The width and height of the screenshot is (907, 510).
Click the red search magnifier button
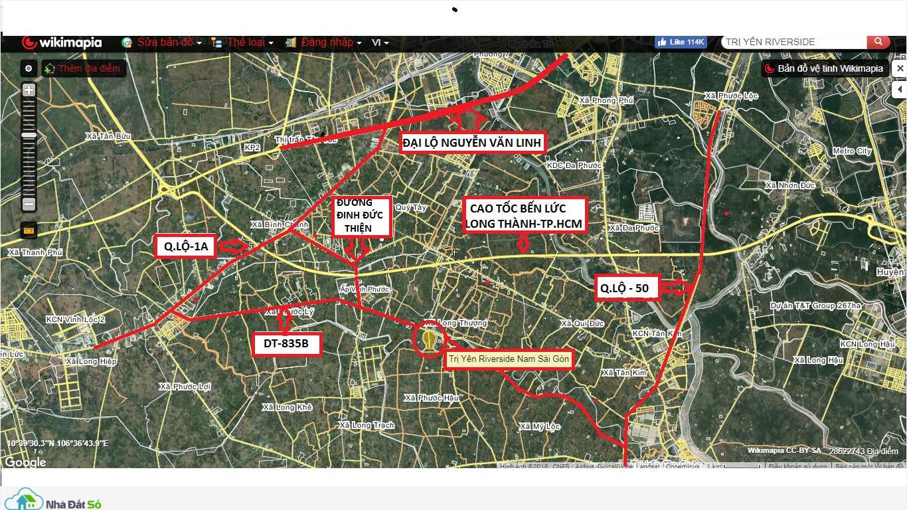coord(878,42)
